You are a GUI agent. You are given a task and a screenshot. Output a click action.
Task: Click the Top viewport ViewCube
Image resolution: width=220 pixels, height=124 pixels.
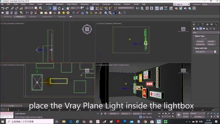[x=87, y=29]
